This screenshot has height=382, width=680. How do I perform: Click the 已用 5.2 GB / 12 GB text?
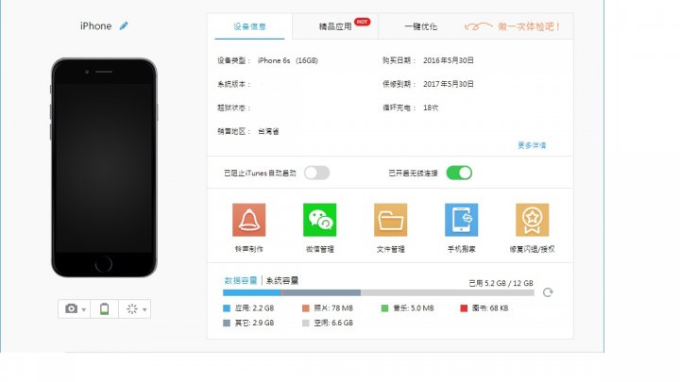[501, 283]
